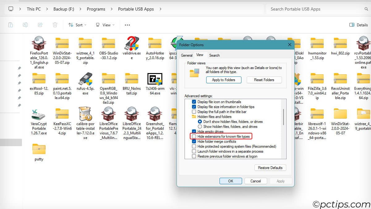Enable Hide extensions for known file types

tap(194, 137)
